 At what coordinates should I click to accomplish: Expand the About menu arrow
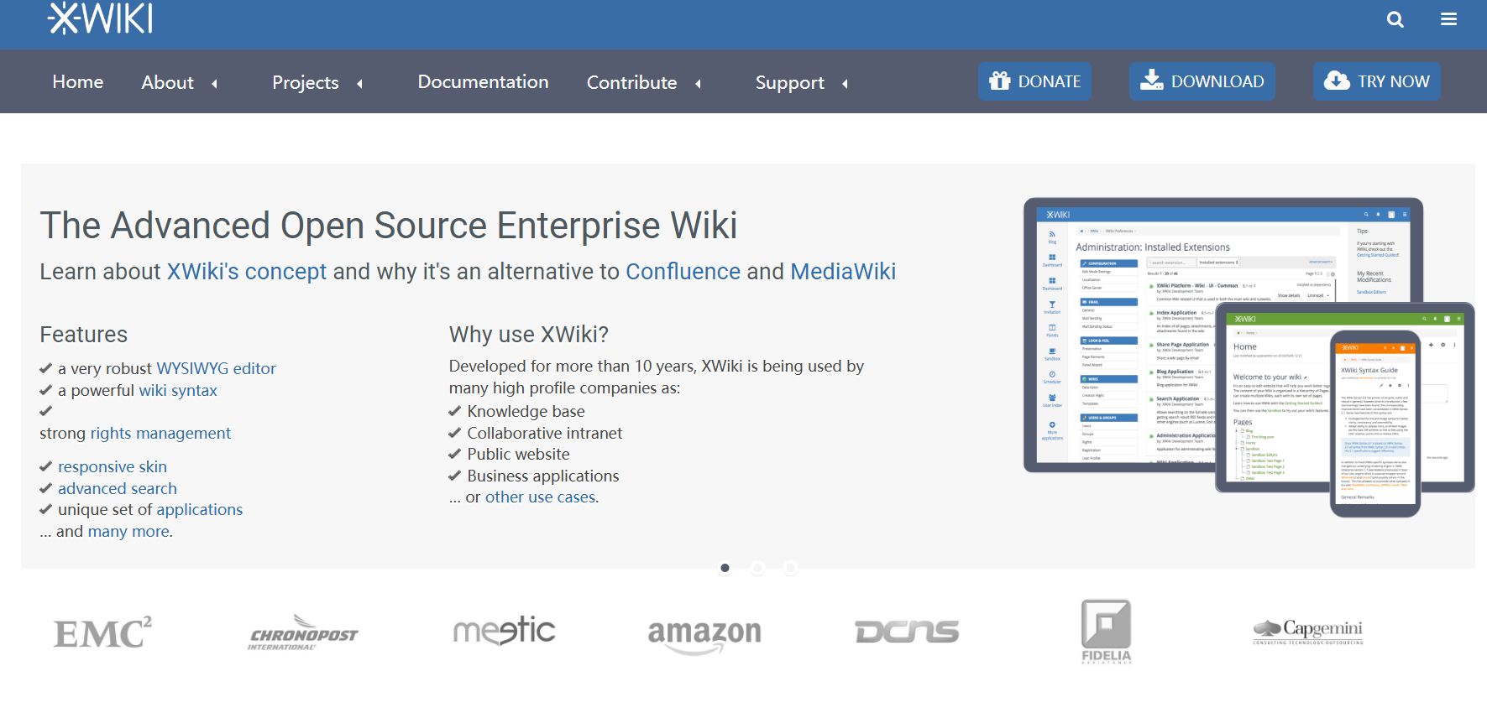point(215,83)
